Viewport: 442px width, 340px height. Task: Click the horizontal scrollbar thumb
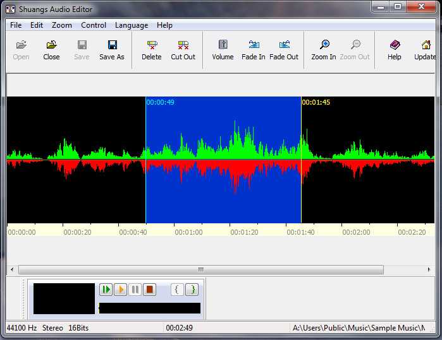(x=201, y=269)
